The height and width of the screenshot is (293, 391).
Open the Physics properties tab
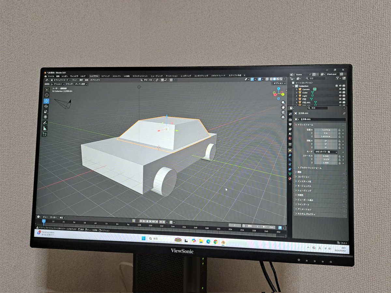coord(290,164)
